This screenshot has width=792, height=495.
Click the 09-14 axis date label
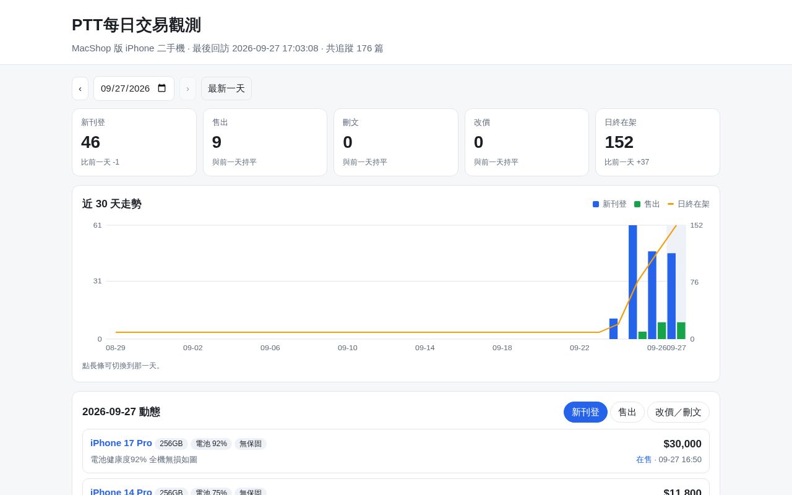point(425,348)
